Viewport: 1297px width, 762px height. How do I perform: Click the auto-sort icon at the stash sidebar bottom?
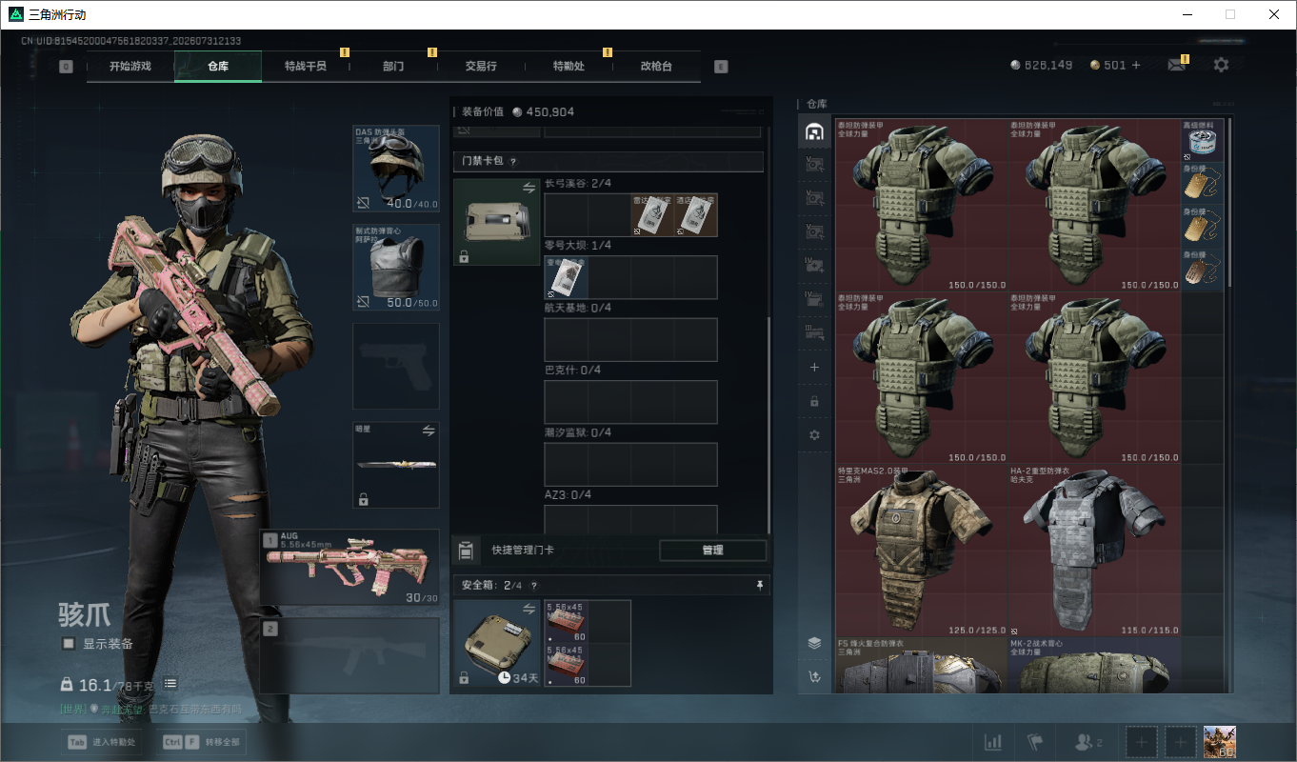[814, 677]
